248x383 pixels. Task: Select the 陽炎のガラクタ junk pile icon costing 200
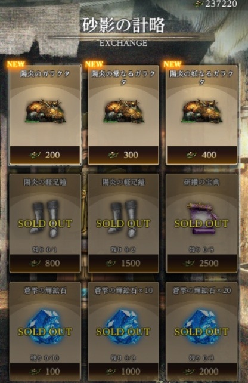tap(45, 112)
